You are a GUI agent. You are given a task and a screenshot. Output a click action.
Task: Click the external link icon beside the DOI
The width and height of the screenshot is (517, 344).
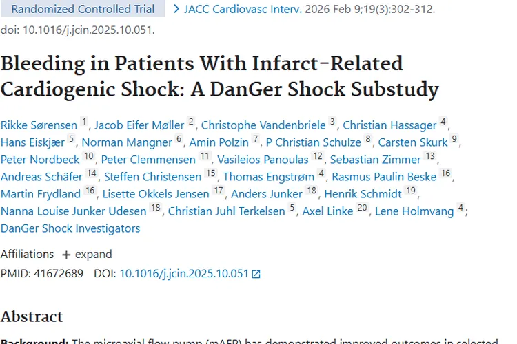[256, 274]
